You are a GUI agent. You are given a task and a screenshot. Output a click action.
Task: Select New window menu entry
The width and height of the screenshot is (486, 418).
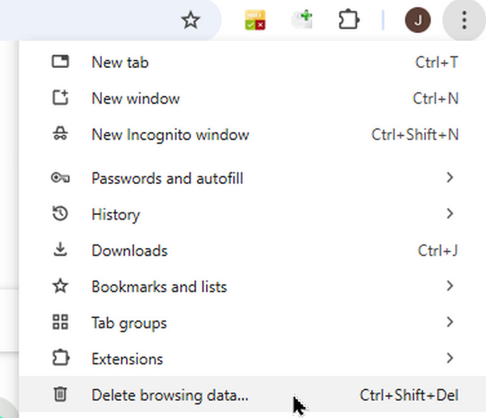(x=135, y=98)
